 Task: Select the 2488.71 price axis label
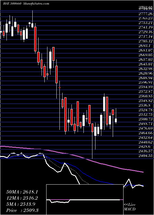coord(146,124)
